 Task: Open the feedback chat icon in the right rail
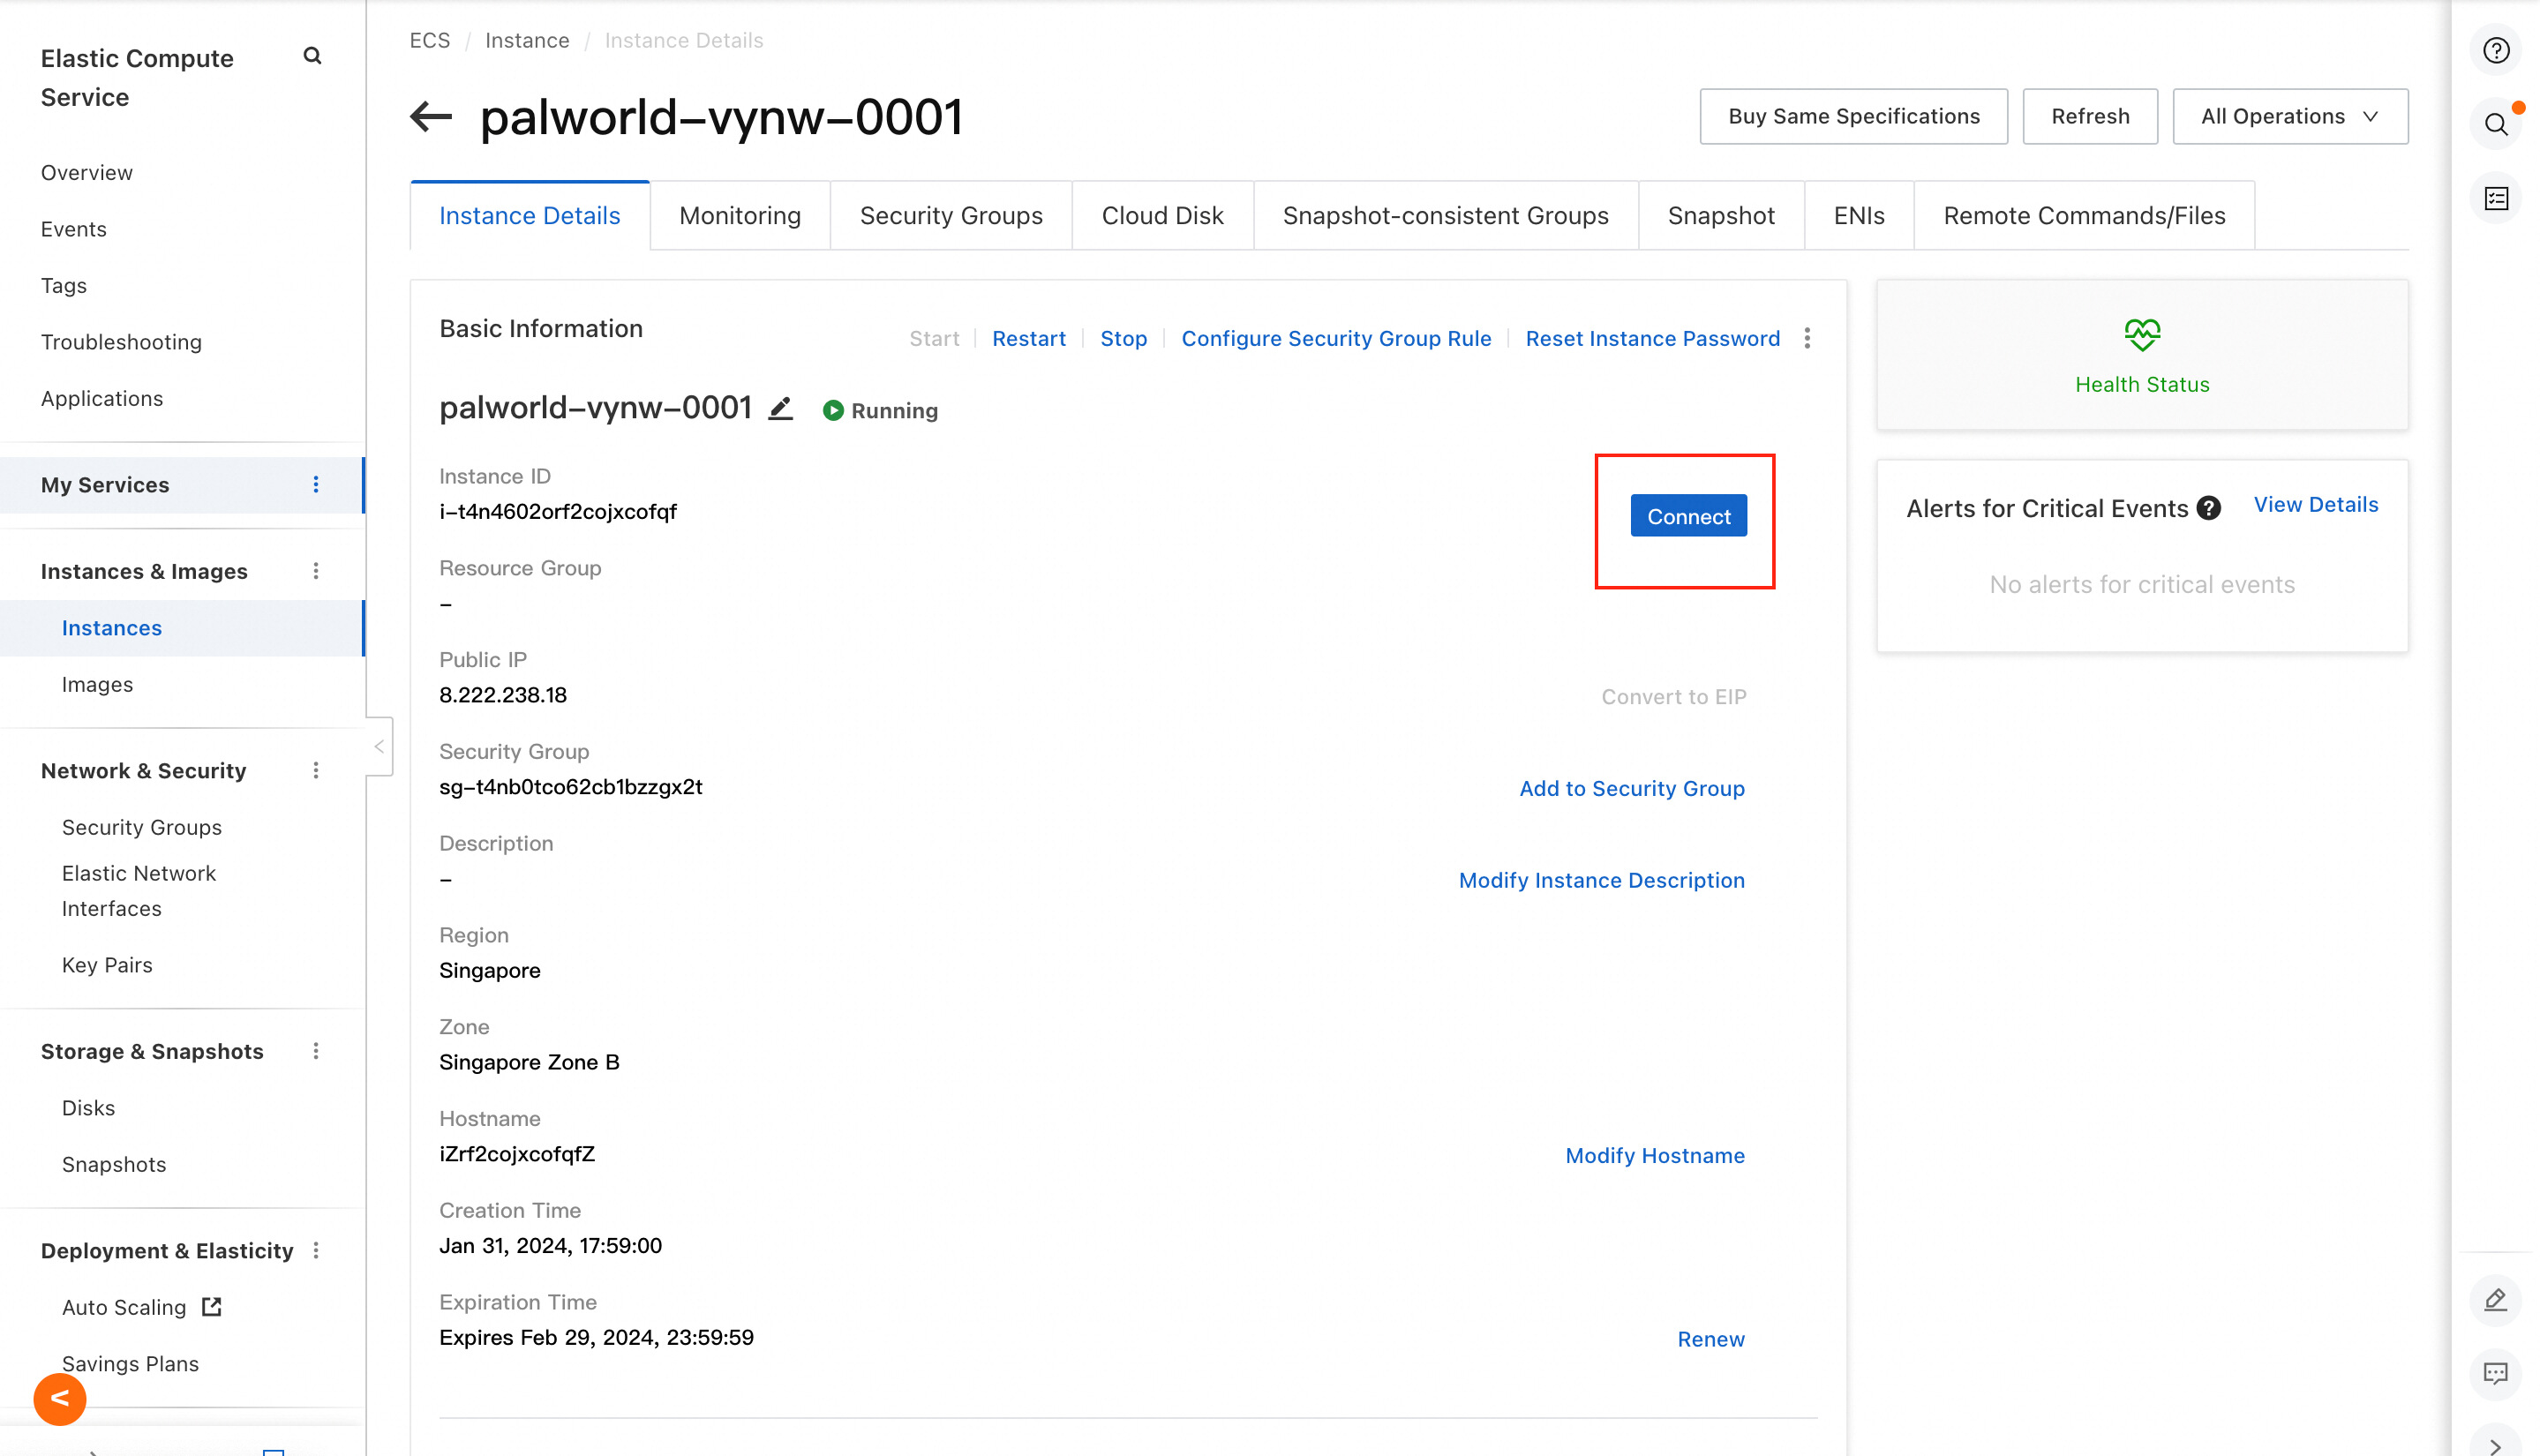(x=2496, y=1374)
